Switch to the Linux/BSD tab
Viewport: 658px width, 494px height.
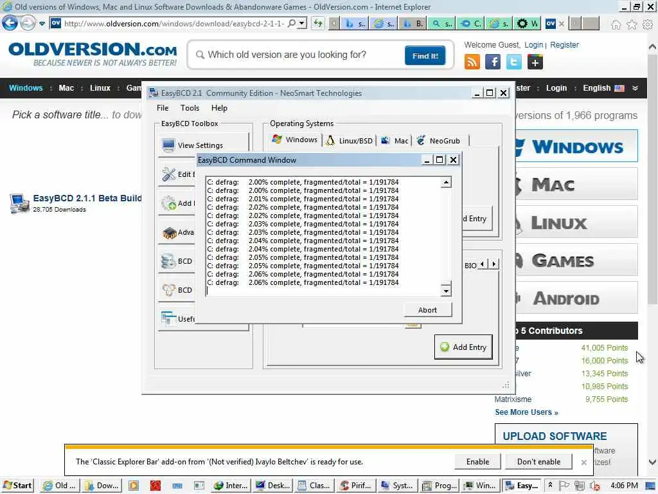(349, 140)
